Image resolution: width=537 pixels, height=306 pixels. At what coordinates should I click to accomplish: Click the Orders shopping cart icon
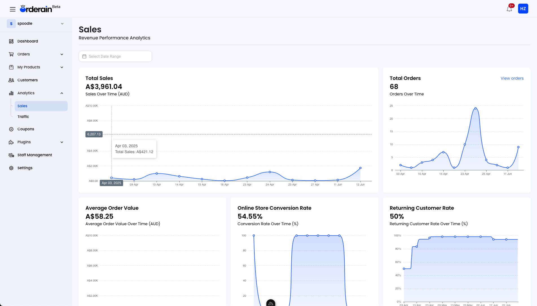[x=11, y=54]
